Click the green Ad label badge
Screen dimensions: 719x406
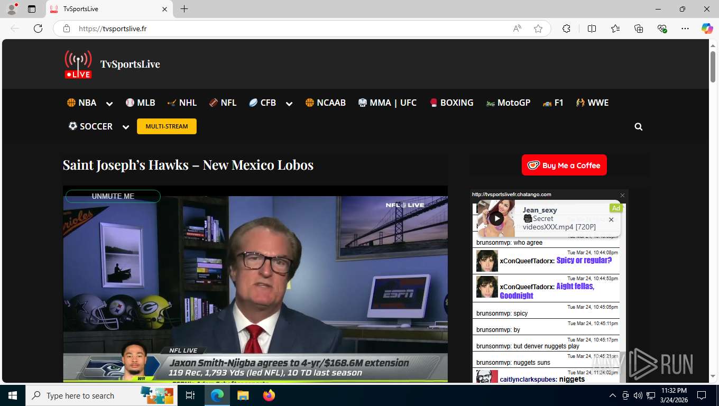tap(616, 208)
